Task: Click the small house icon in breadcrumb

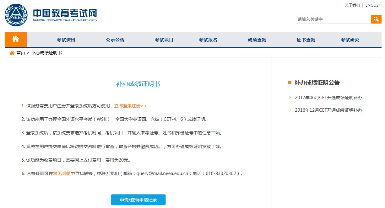Action: pos(12,53)
